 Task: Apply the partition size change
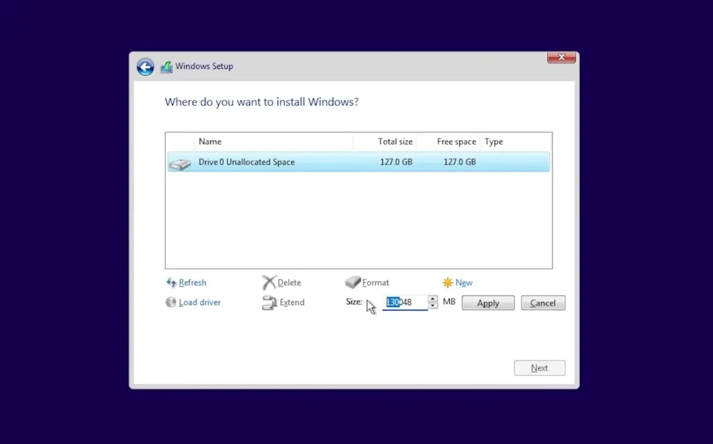click(x=487, y=303)
